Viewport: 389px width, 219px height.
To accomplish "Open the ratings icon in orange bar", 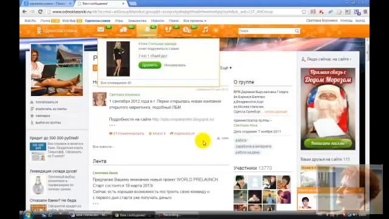I will (x=187, y=30).
